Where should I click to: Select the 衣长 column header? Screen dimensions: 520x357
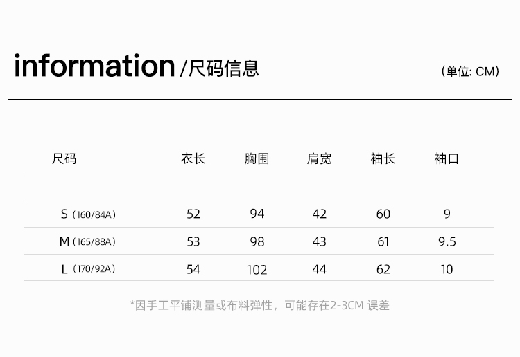pos(193,158)
